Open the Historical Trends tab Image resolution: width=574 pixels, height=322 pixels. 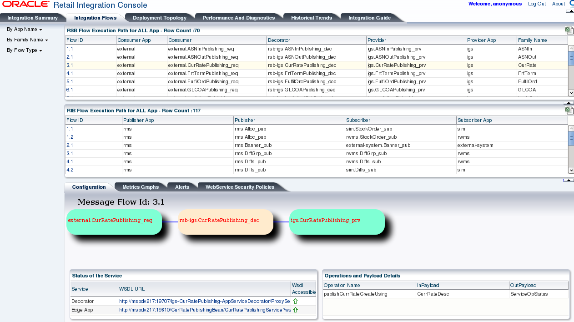(x=312, y=18)
